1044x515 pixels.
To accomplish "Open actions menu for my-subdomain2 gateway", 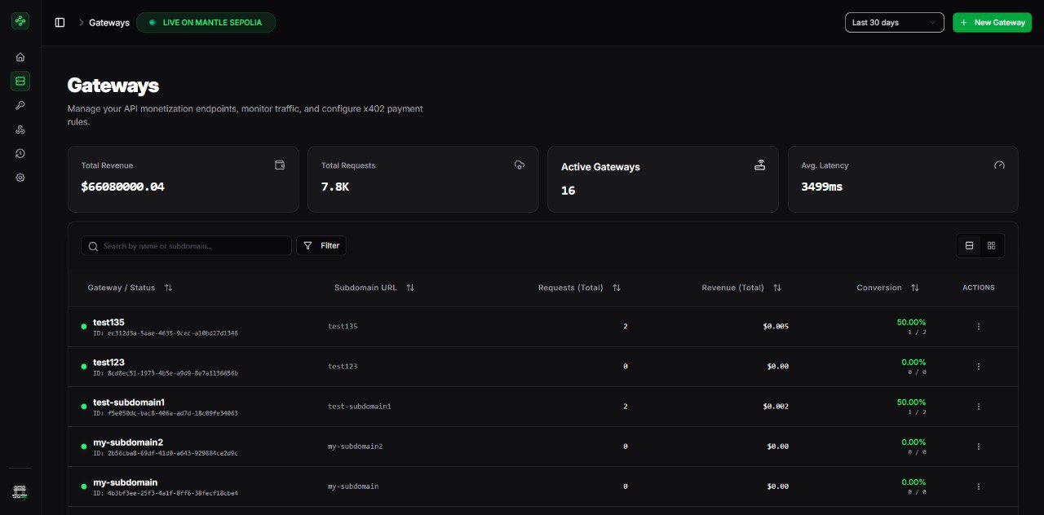I will [978, 447].
